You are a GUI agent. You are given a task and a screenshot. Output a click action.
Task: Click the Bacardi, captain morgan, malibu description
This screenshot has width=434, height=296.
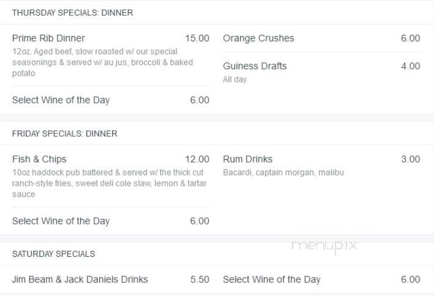point(283,172)
